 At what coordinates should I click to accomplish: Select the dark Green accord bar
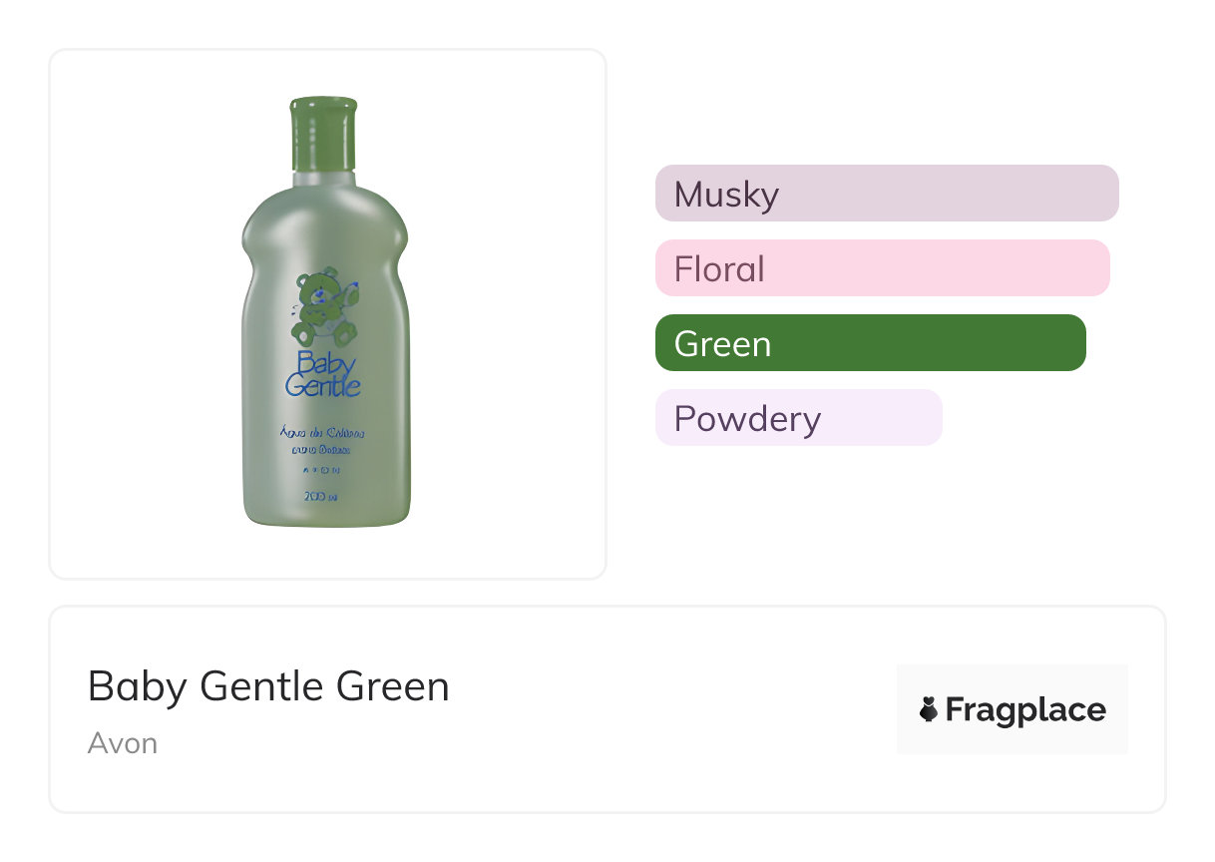871,343
